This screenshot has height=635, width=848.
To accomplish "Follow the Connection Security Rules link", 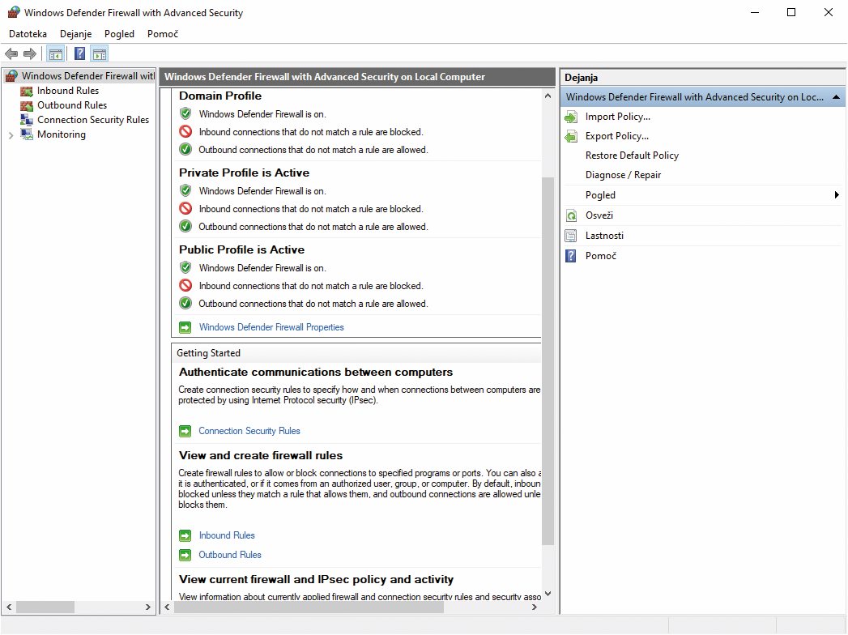I will pyautogui.click(x=249, y=431).
